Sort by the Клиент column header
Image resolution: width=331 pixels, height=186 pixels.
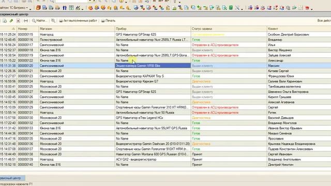click(x=299, y=29)
